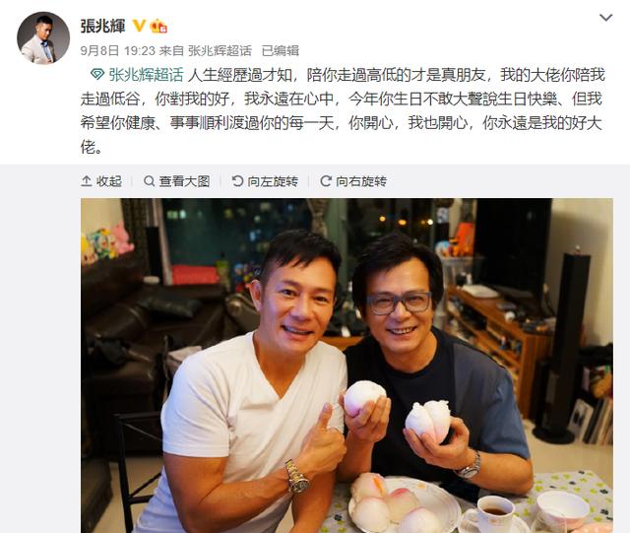
Task: Open the 张兆辉超话 source link
Action: (220, 50)
